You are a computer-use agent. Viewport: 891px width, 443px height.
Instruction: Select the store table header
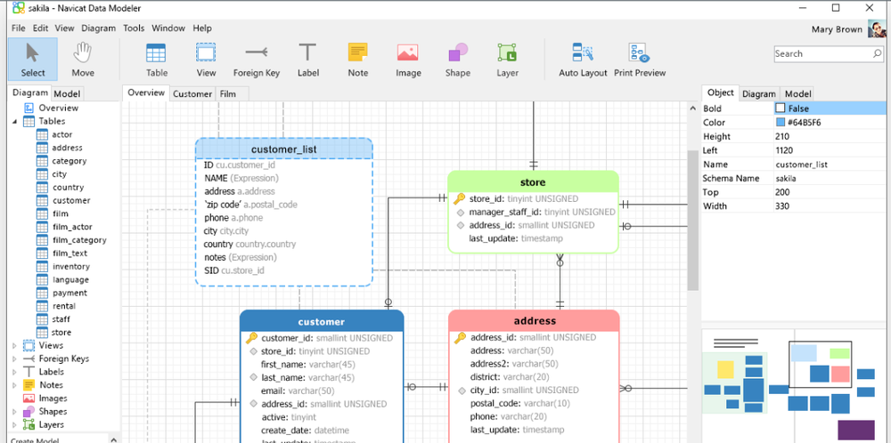click(533, 182)
